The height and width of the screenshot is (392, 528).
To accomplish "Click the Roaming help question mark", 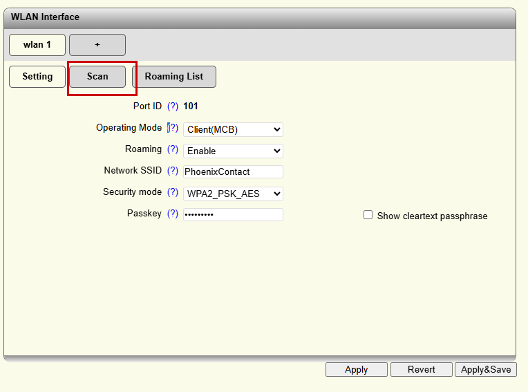I will [x=173, y=149].
